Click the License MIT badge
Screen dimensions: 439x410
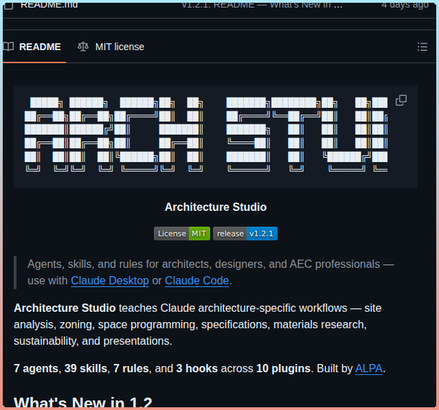(182, 234)
